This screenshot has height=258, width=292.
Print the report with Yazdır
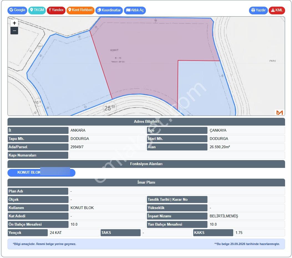tap(258, 11)
